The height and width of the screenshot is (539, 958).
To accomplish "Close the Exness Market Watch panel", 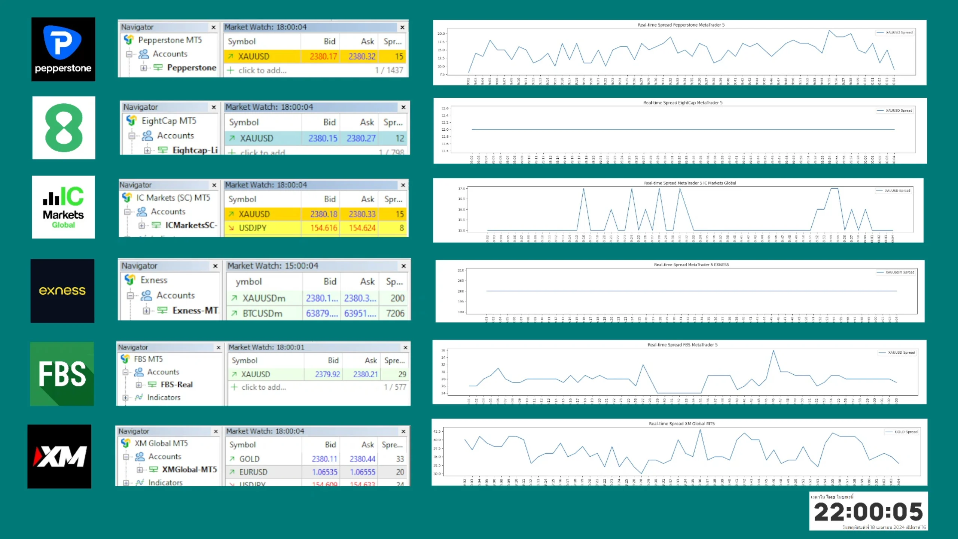I will pos(403,266).
